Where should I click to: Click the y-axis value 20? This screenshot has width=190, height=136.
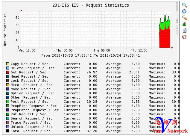(17, 33)
